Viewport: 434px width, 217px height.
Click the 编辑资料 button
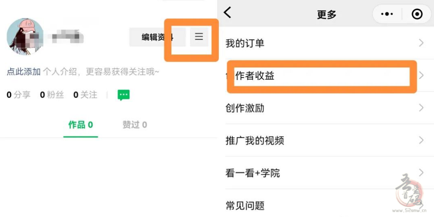pos(157,37)
